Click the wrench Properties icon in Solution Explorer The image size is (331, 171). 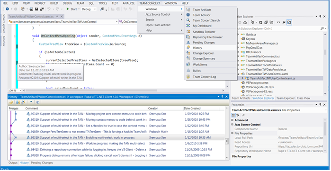(x=284, y=22)
